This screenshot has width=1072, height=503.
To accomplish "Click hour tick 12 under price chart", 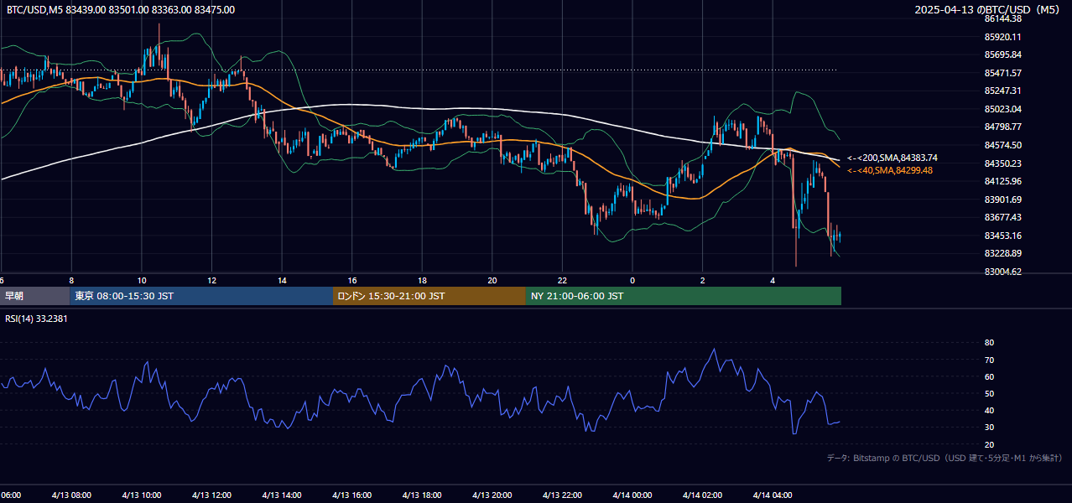I will tap(211, 280).
